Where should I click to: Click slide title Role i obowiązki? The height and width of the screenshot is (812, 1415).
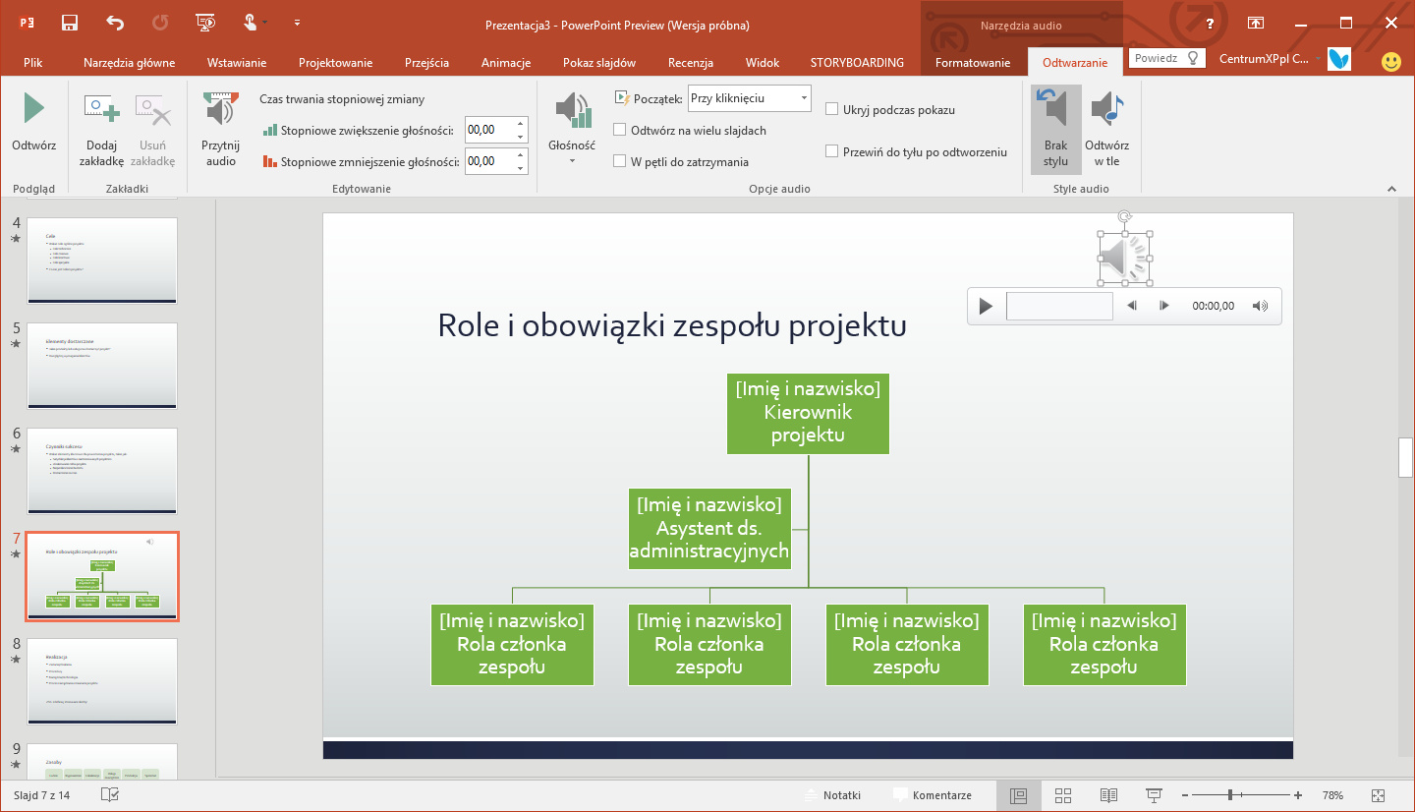coord(672,325)
